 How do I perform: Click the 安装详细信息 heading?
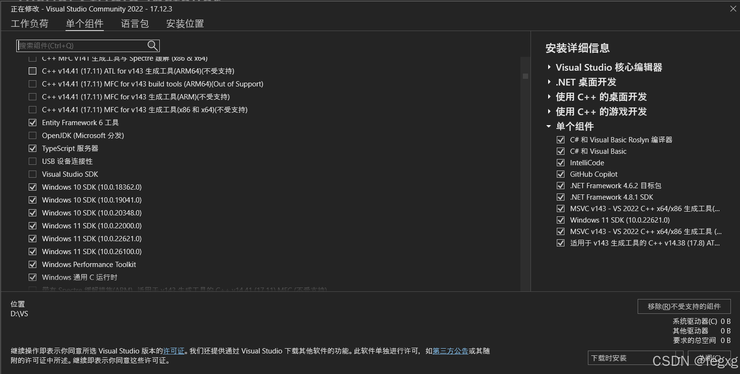[x=577, y=48]
